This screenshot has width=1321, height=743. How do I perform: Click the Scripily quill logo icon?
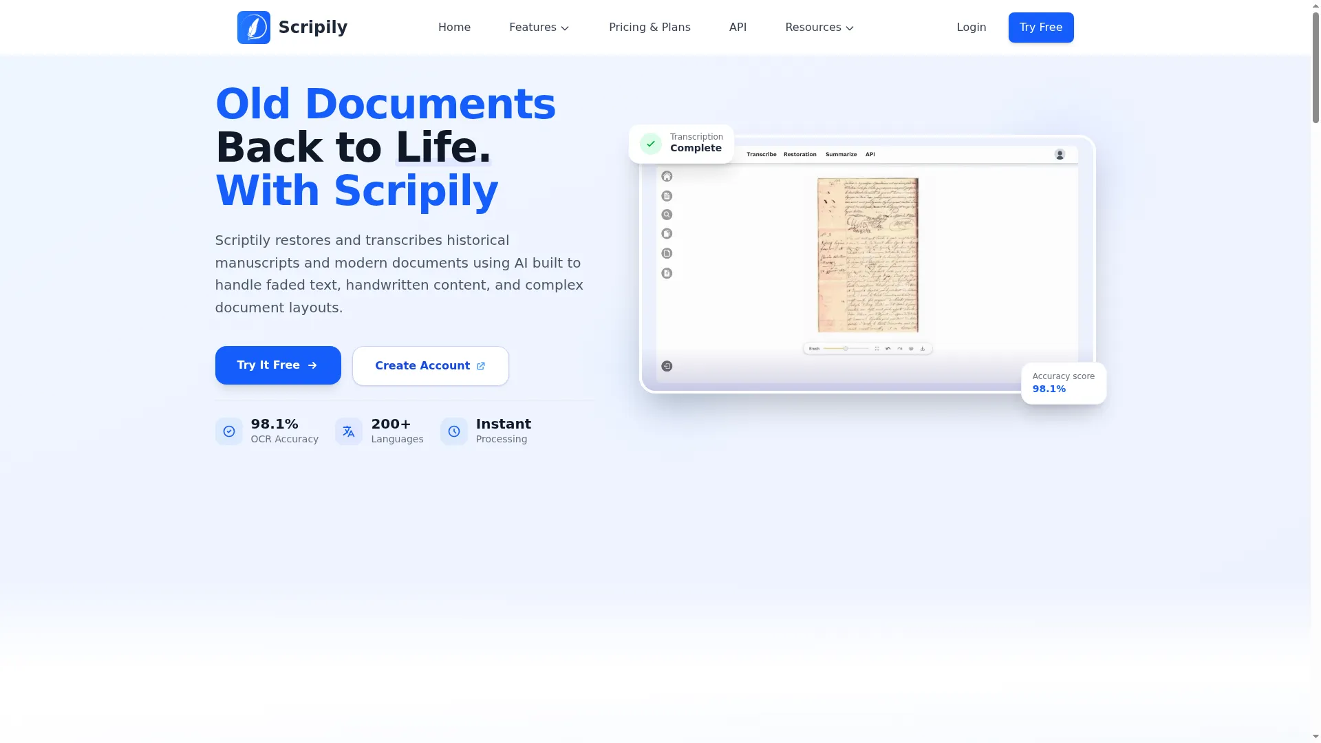[253, 28]
